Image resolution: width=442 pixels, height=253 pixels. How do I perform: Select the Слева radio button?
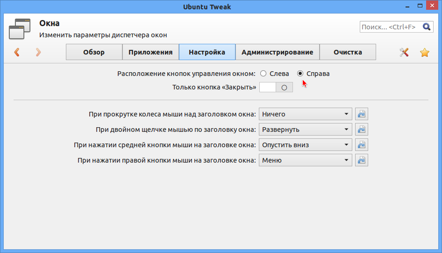click(263, 74)
